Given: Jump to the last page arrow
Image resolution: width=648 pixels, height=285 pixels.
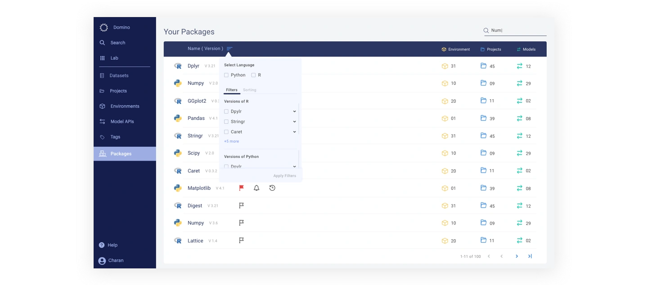Looking at the screenshot, I should coord(530,256).
